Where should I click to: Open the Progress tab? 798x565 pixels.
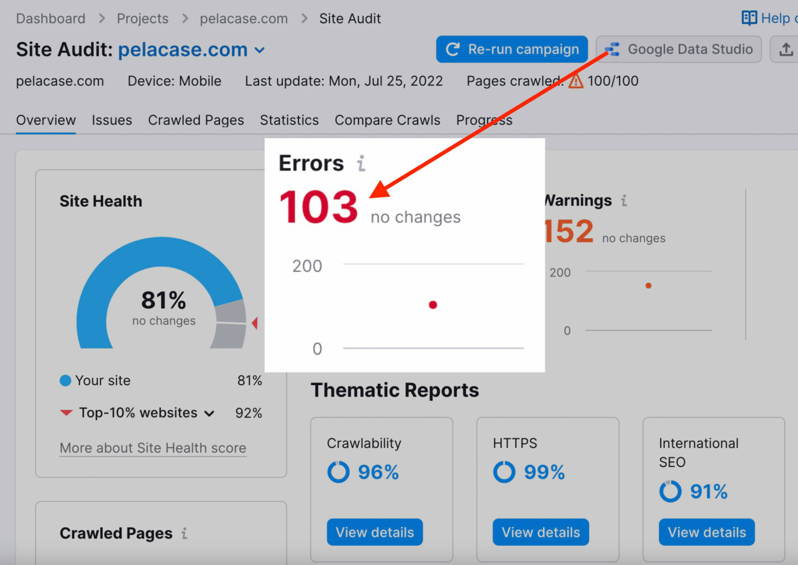484,120
